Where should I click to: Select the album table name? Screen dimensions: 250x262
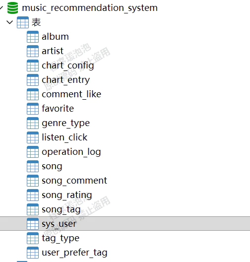[55, 37]
